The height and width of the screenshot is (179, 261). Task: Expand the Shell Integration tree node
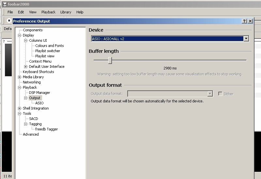click(20, 108)
